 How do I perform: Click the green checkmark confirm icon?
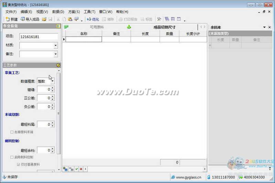76,169
